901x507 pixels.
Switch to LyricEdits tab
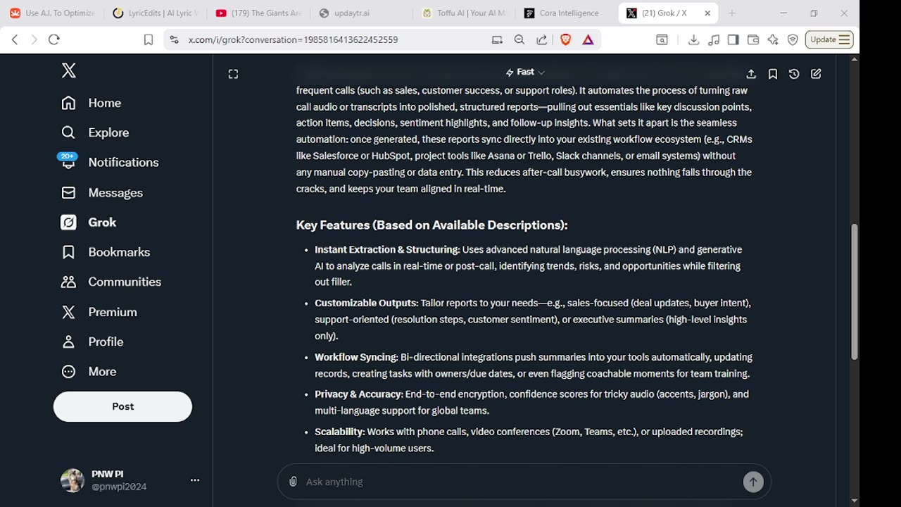pyautogui.click(x=156, y=13)
